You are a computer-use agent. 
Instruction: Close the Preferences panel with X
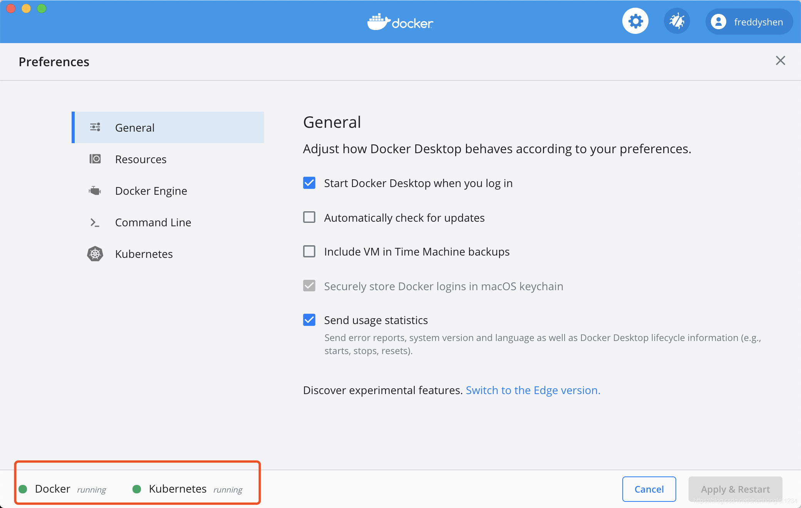pos(780,61)
